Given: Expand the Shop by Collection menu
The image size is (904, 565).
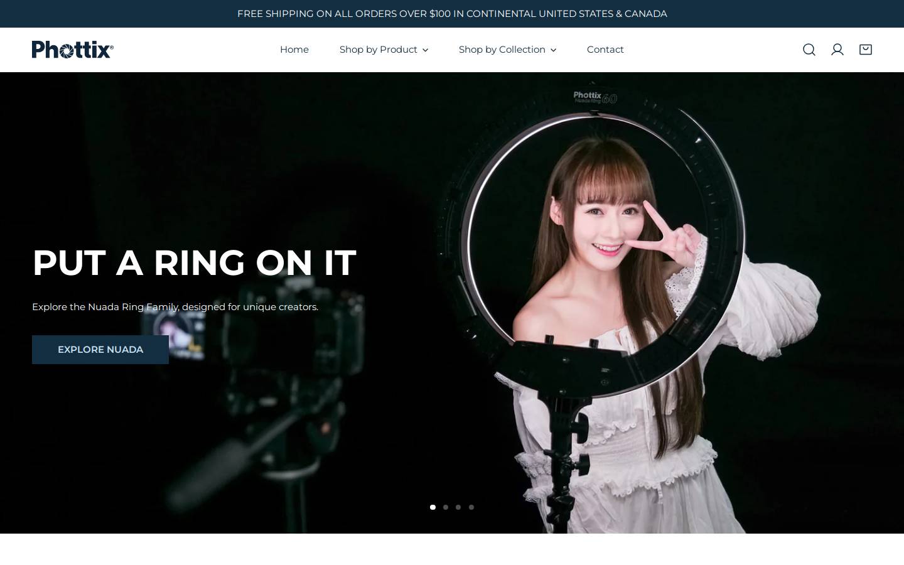Looking at the screenshot, I should click(507, 50).
